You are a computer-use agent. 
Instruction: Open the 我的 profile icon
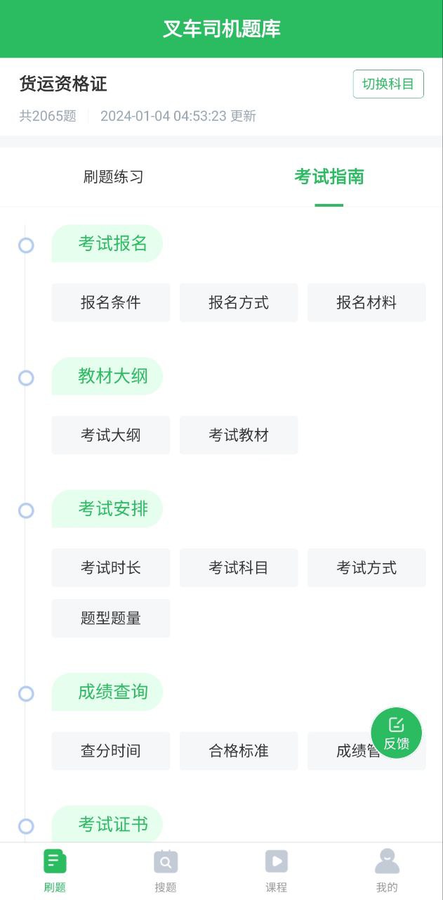[x=387, y=861]
